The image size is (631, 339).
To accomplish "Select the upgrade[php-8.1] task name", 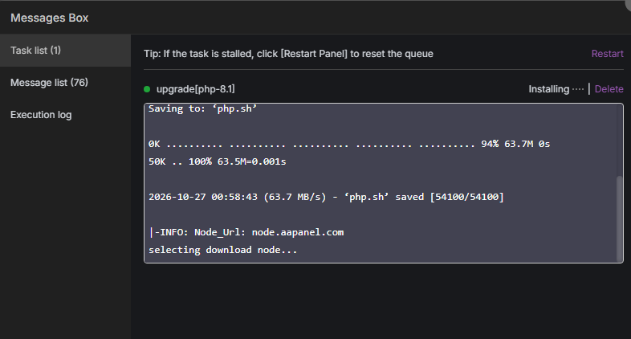I will pos(196,89).
